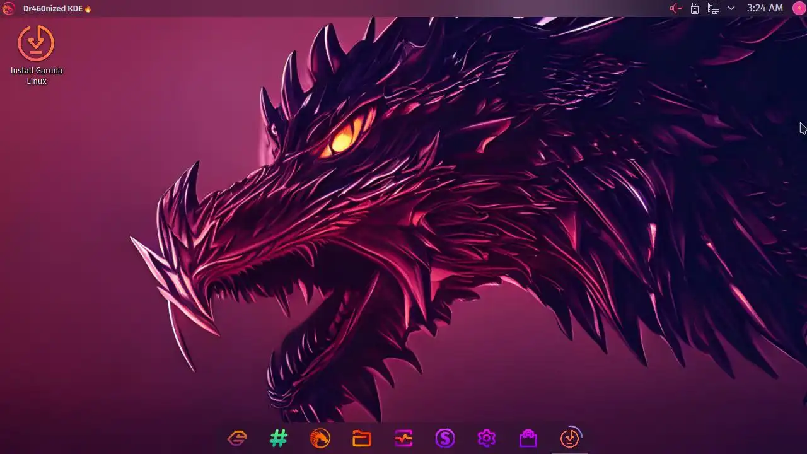Viewport: 807px width, 454px height.
Task: Click the 3:24 AM clock
Action: pos(765,8)
